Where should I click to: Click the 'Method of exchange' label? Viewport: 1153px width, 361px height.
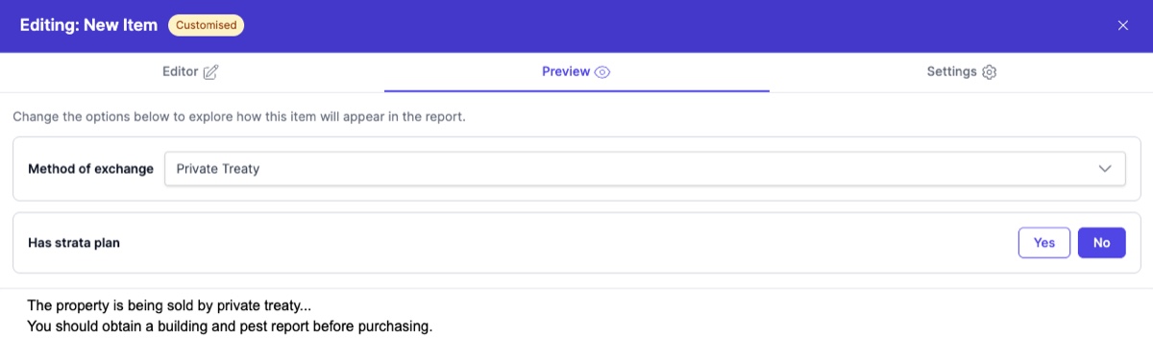click(x=90, y=168)
